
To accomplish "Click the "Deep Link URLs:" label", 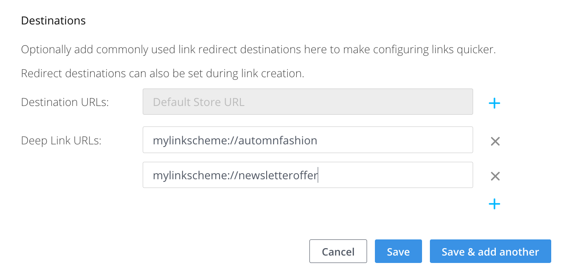I will (x=61, y=141).
